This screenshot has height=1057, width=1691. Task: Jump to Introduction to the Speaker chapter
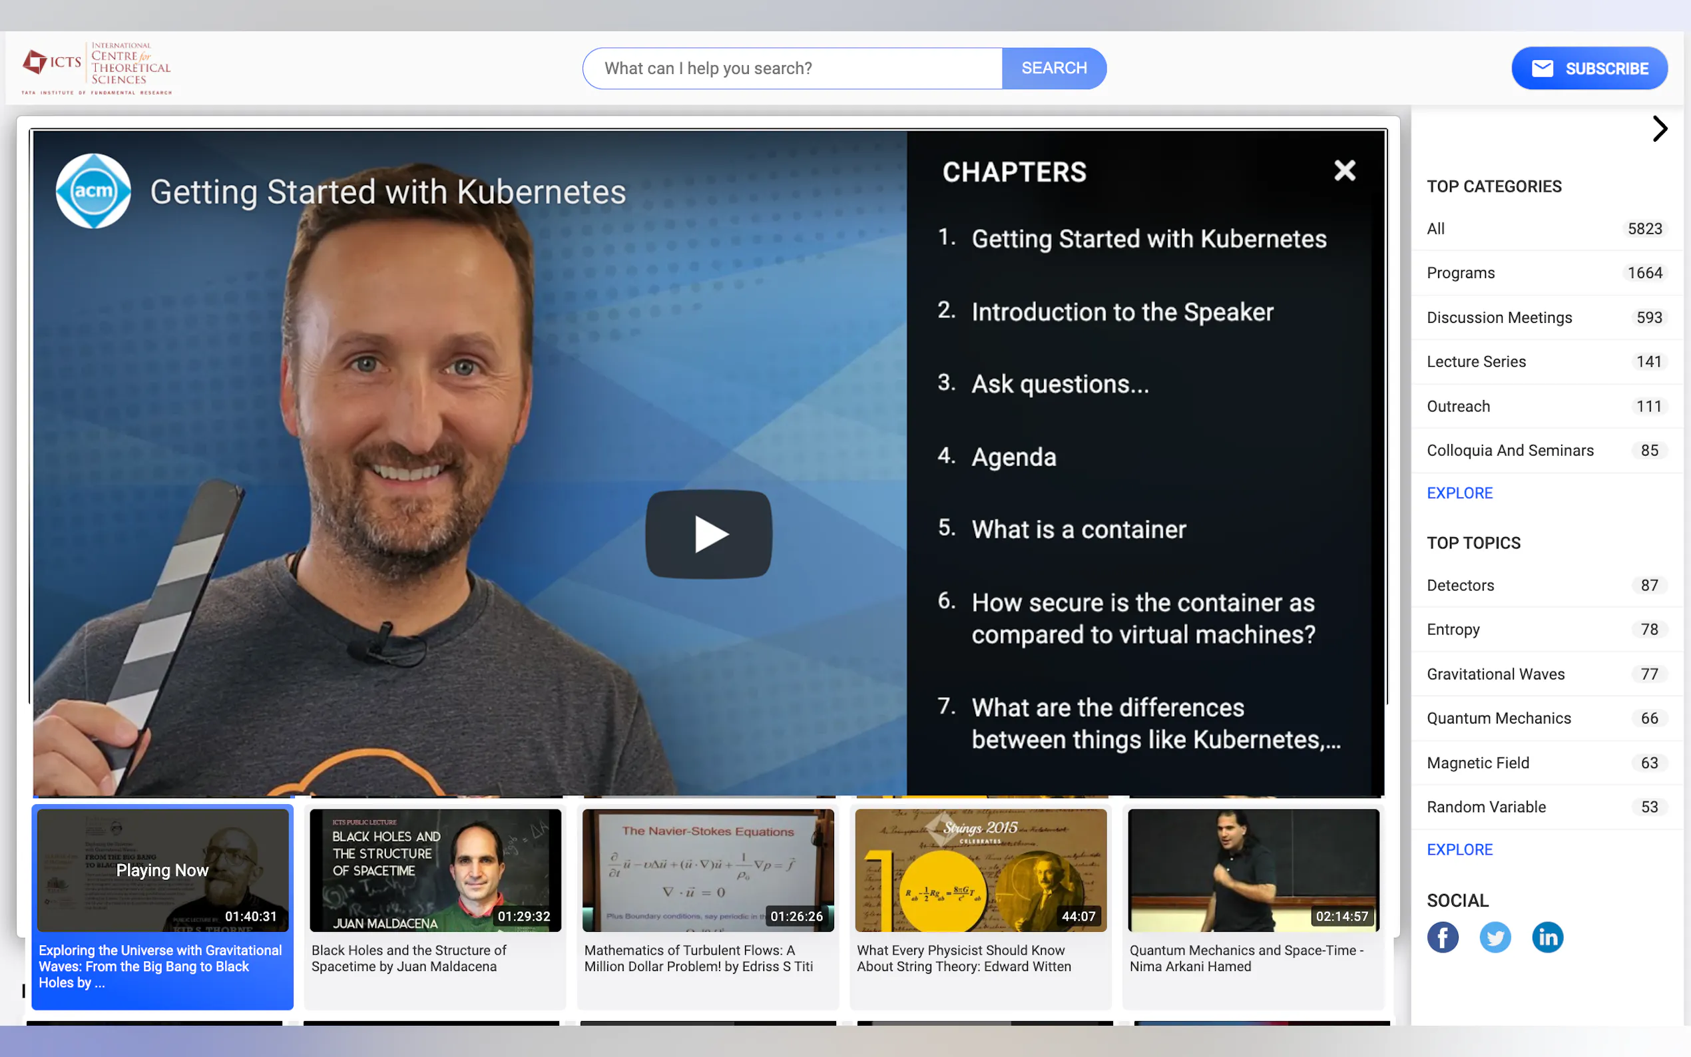coord(1121,312)
